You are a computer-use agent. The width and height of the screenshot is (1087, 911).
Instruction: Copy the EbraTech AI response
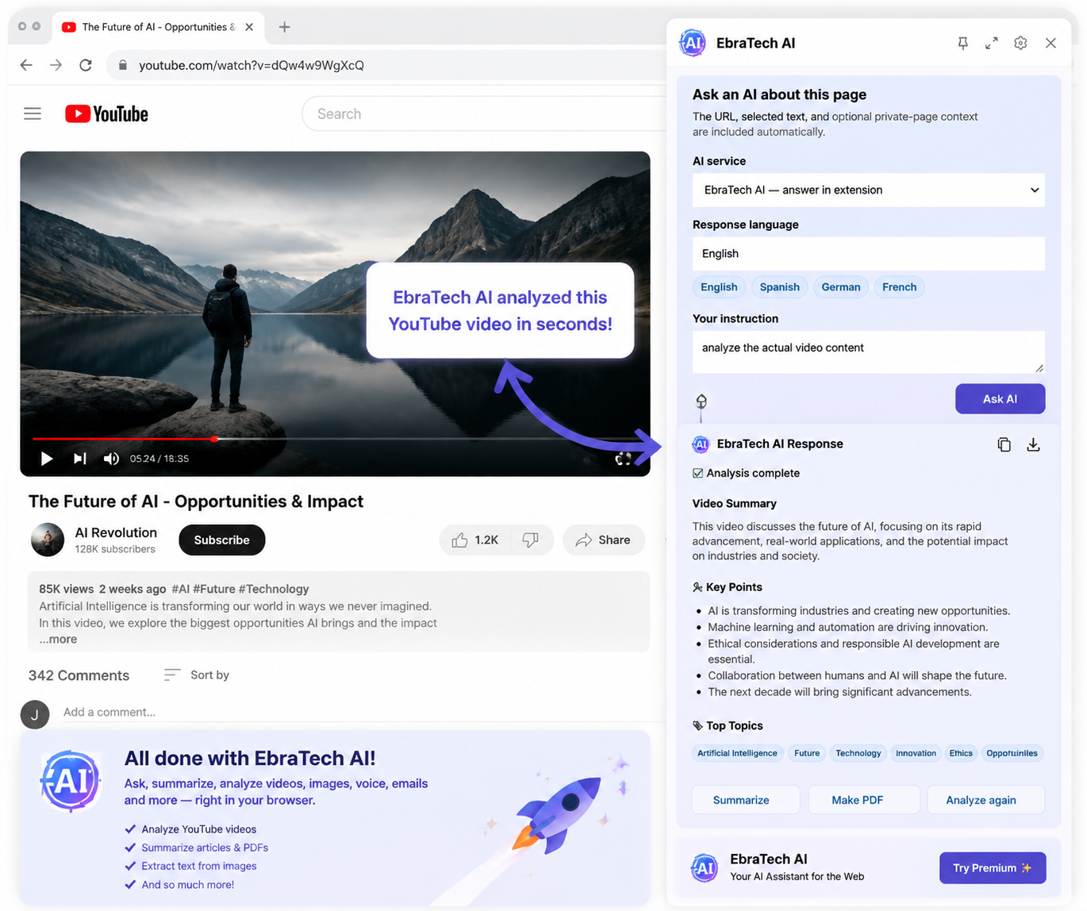1004,444
